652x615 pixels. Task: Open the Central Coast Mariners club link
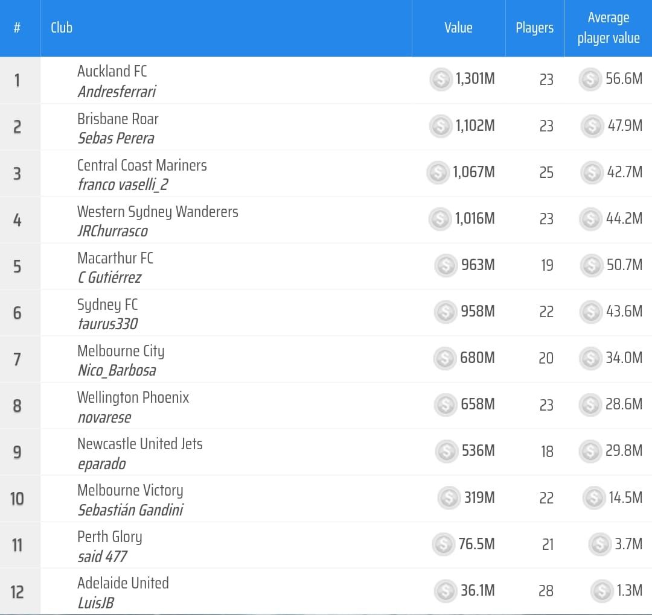tap(142, 165)
